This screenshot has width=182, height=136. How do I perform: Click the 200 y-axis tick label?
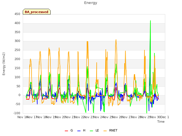[17, 59]
